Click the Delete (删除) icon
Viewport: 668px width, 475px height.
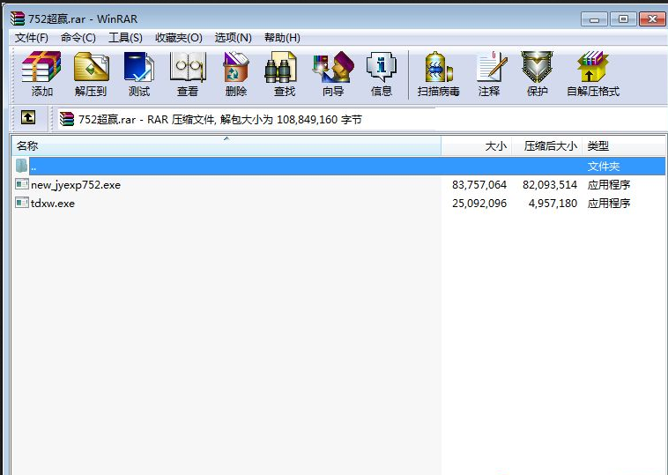236,67
